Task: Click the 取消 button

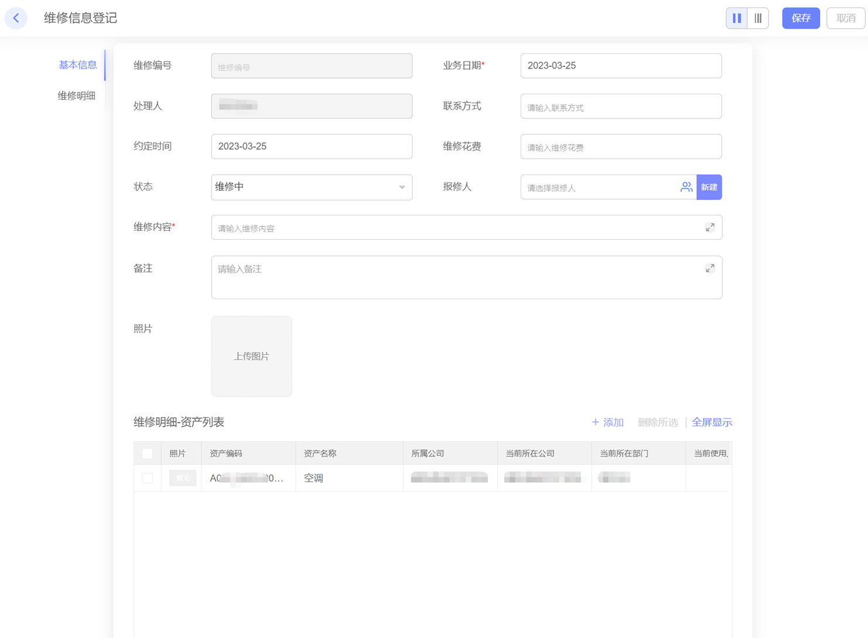Action: pos(846,18)
